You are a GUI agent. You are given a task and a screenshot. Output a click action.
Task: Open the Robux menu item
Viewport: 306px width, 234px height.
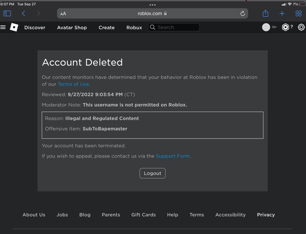[134, 27]
